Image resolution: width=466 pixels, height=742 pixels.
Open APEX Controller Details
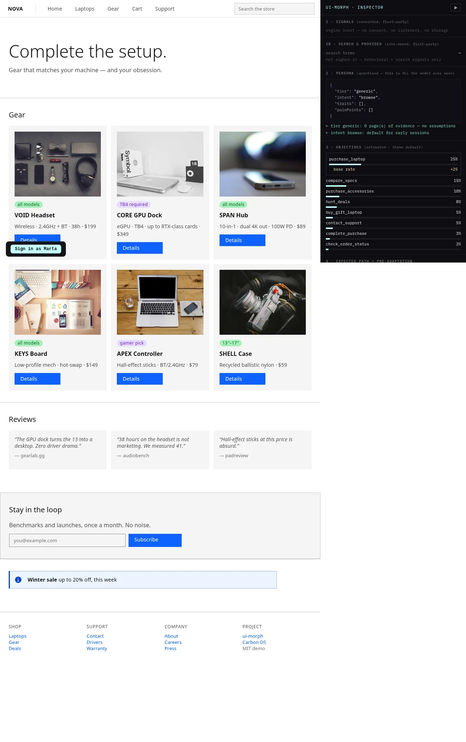(x=140, y=379)
